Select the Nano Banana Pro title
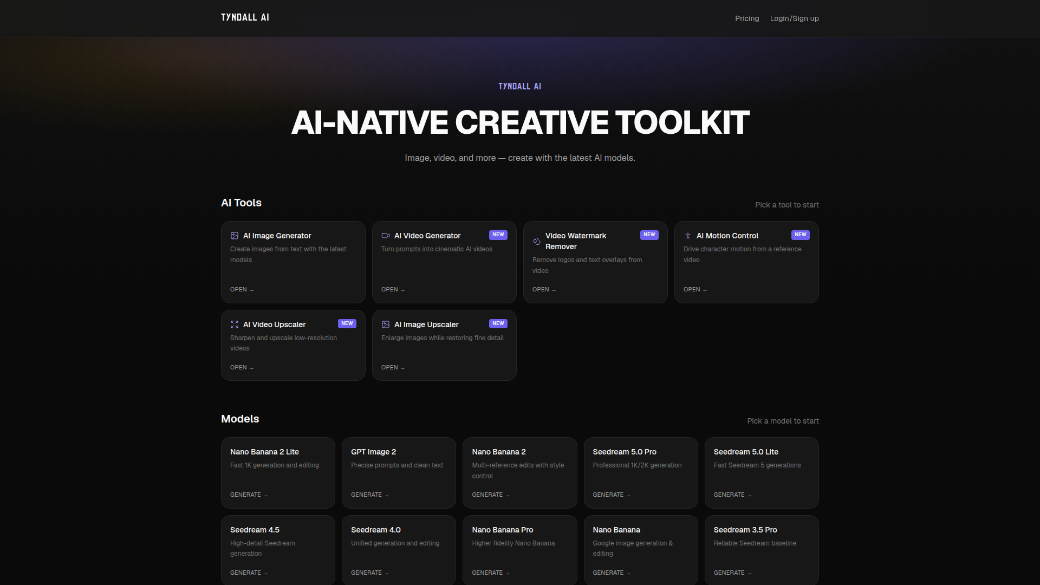 point(502,530)
